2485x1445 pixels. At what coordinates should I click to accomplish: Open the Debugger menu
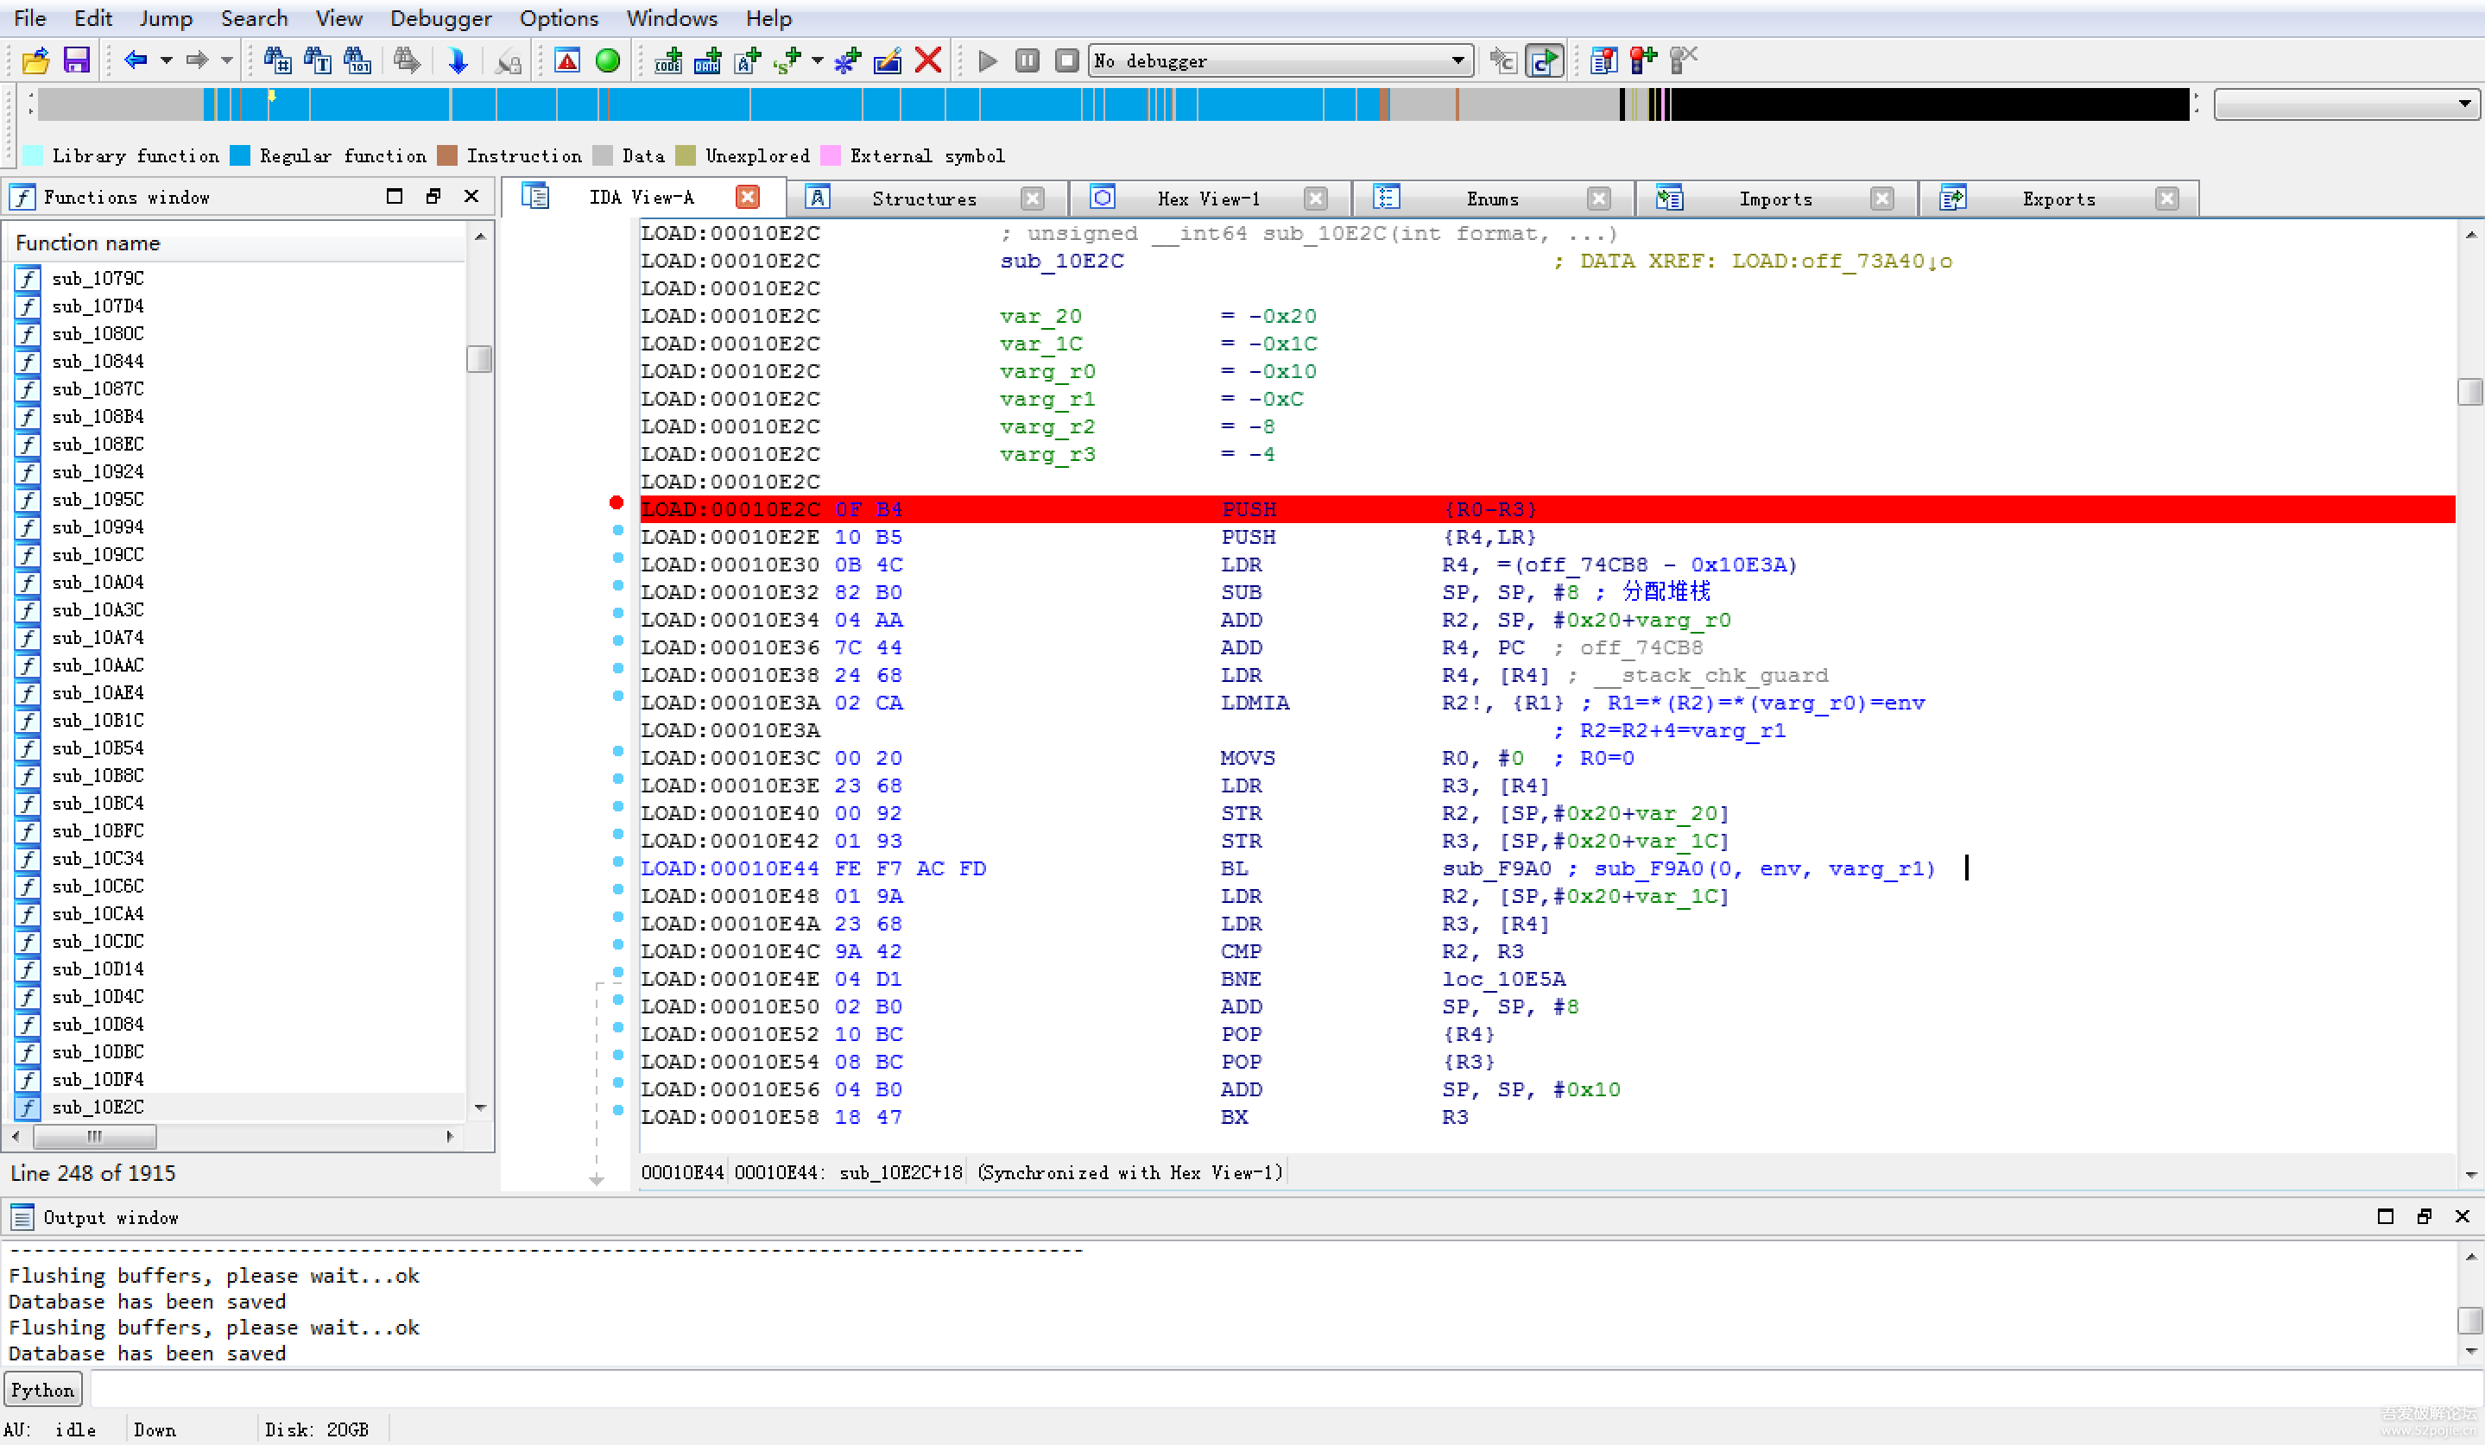click(439, 18)
